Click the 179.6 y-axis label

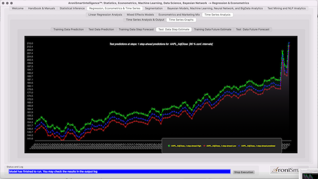(30, 89)
